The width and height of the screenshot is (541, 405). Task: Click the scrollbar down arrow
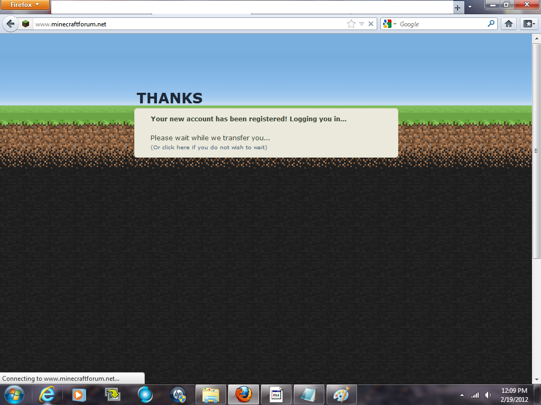(537, 380)
